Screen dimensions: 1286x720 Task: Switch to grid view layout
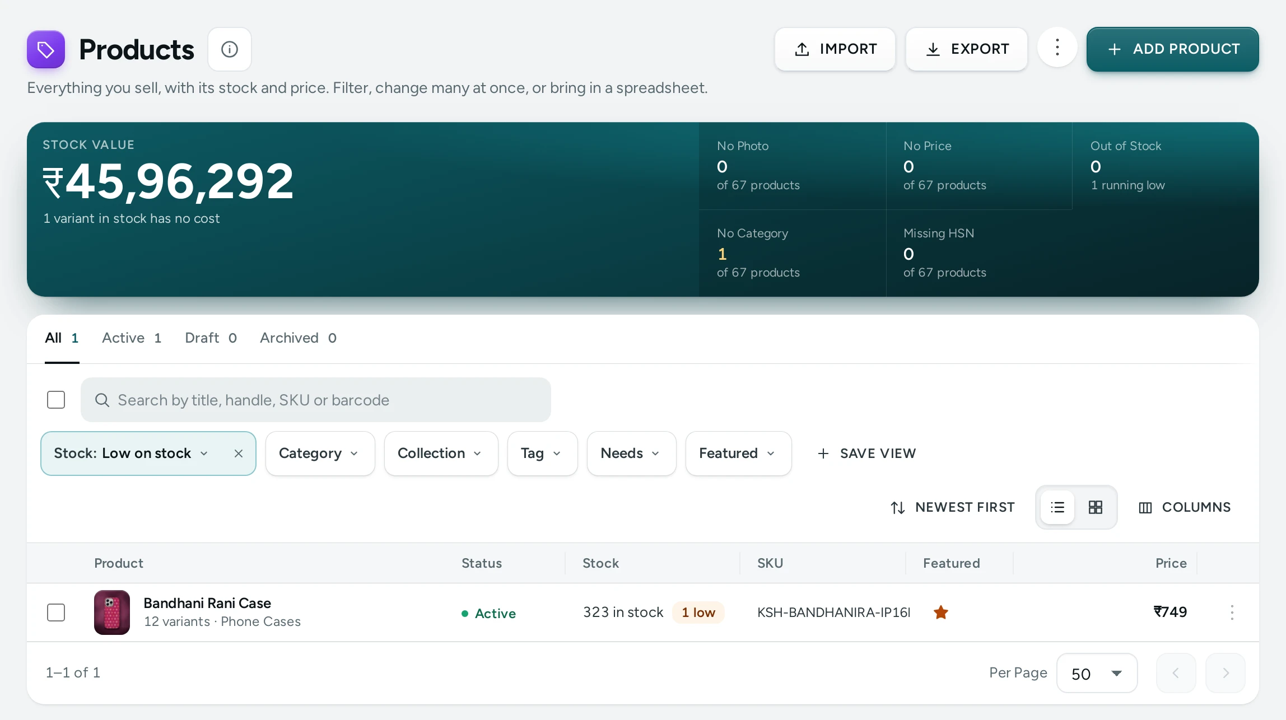pyautogui.click(x=1096, y=507)
